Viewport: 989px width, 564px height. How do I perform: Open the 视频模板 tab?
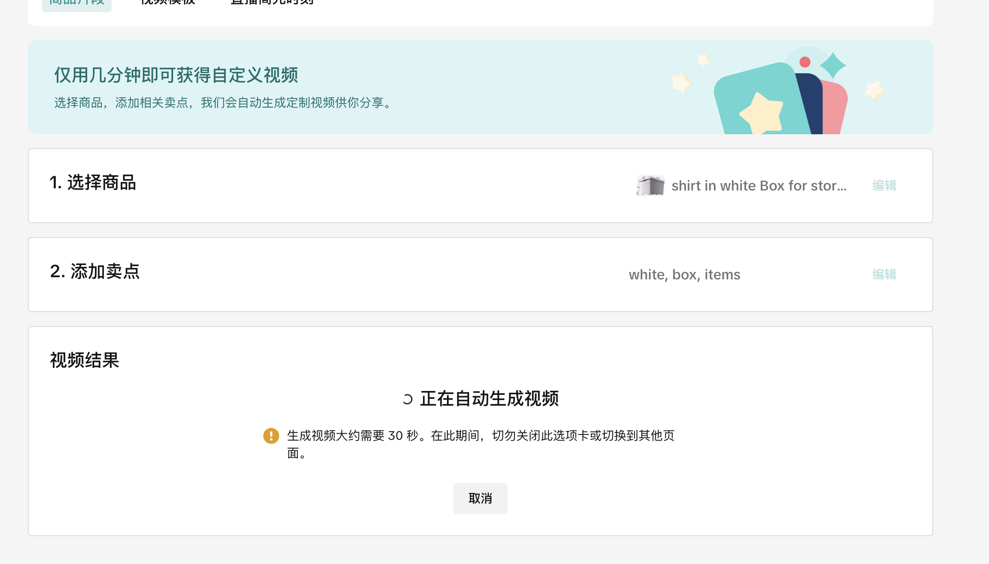pyautogui.click(x=168, y=3)
